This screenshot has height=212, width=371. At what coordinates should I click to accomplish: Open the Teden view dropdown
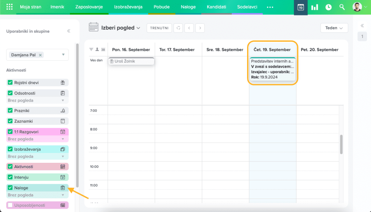[x=334, y=28]
